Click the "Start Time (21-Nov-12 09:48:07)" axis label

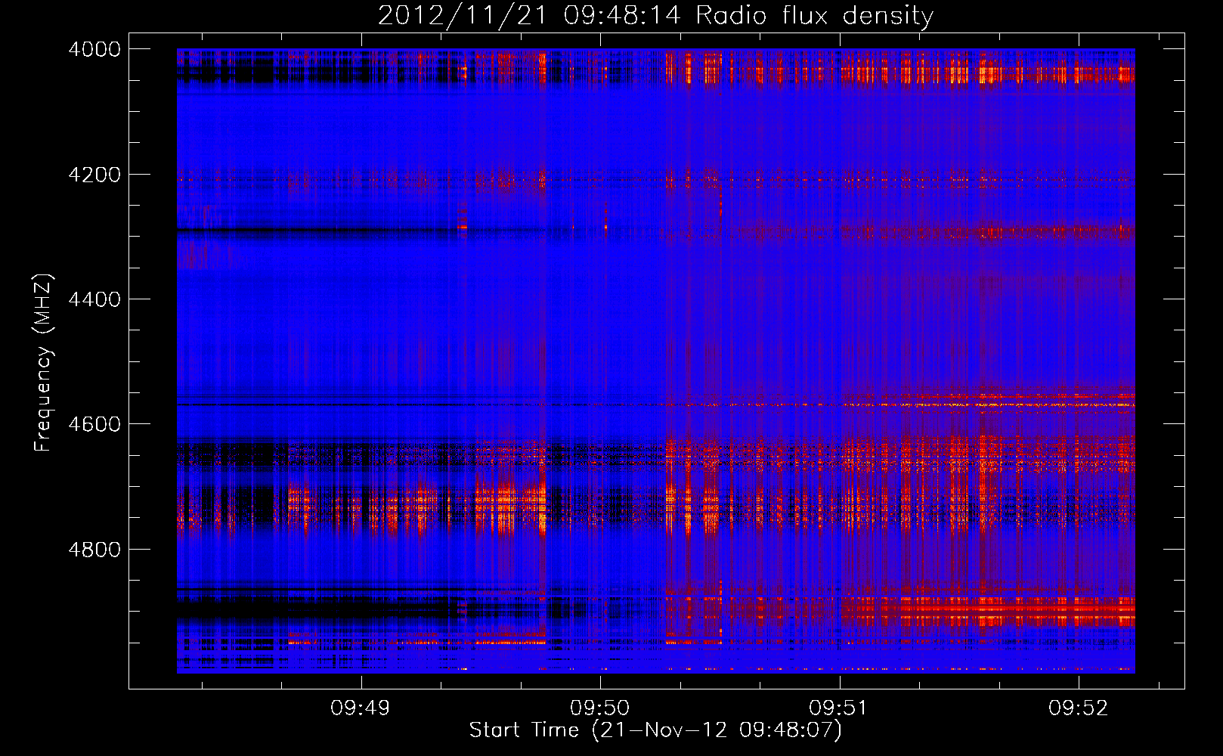pyautogui.click(x=655, y=730)
